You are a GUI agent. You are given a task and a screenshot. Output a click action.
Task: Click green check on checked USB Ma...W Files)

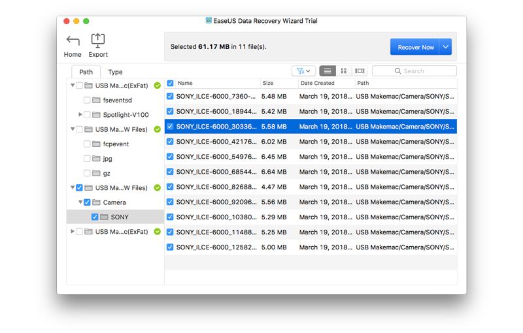click(x=158, y=188)
